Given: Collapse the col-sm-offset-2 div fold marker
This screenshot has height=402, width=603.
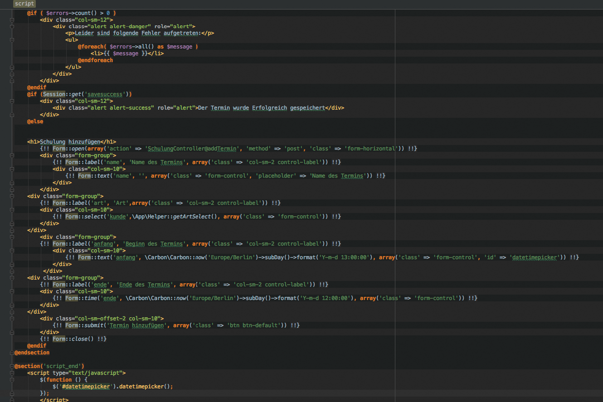Looking at the screenshot, I should (12, 319).
